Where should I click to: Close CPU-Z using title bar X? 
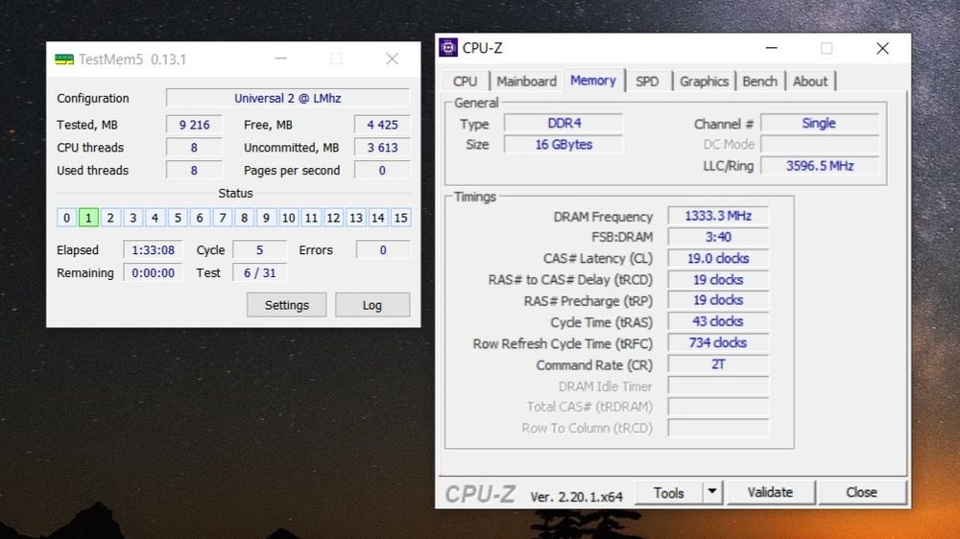coord(882,48)
